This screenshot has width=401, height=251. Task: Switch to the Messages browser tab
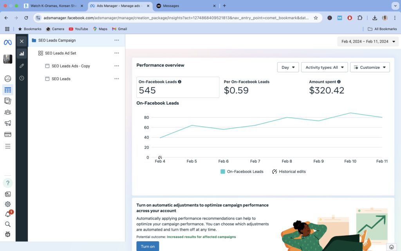point(186,5)
